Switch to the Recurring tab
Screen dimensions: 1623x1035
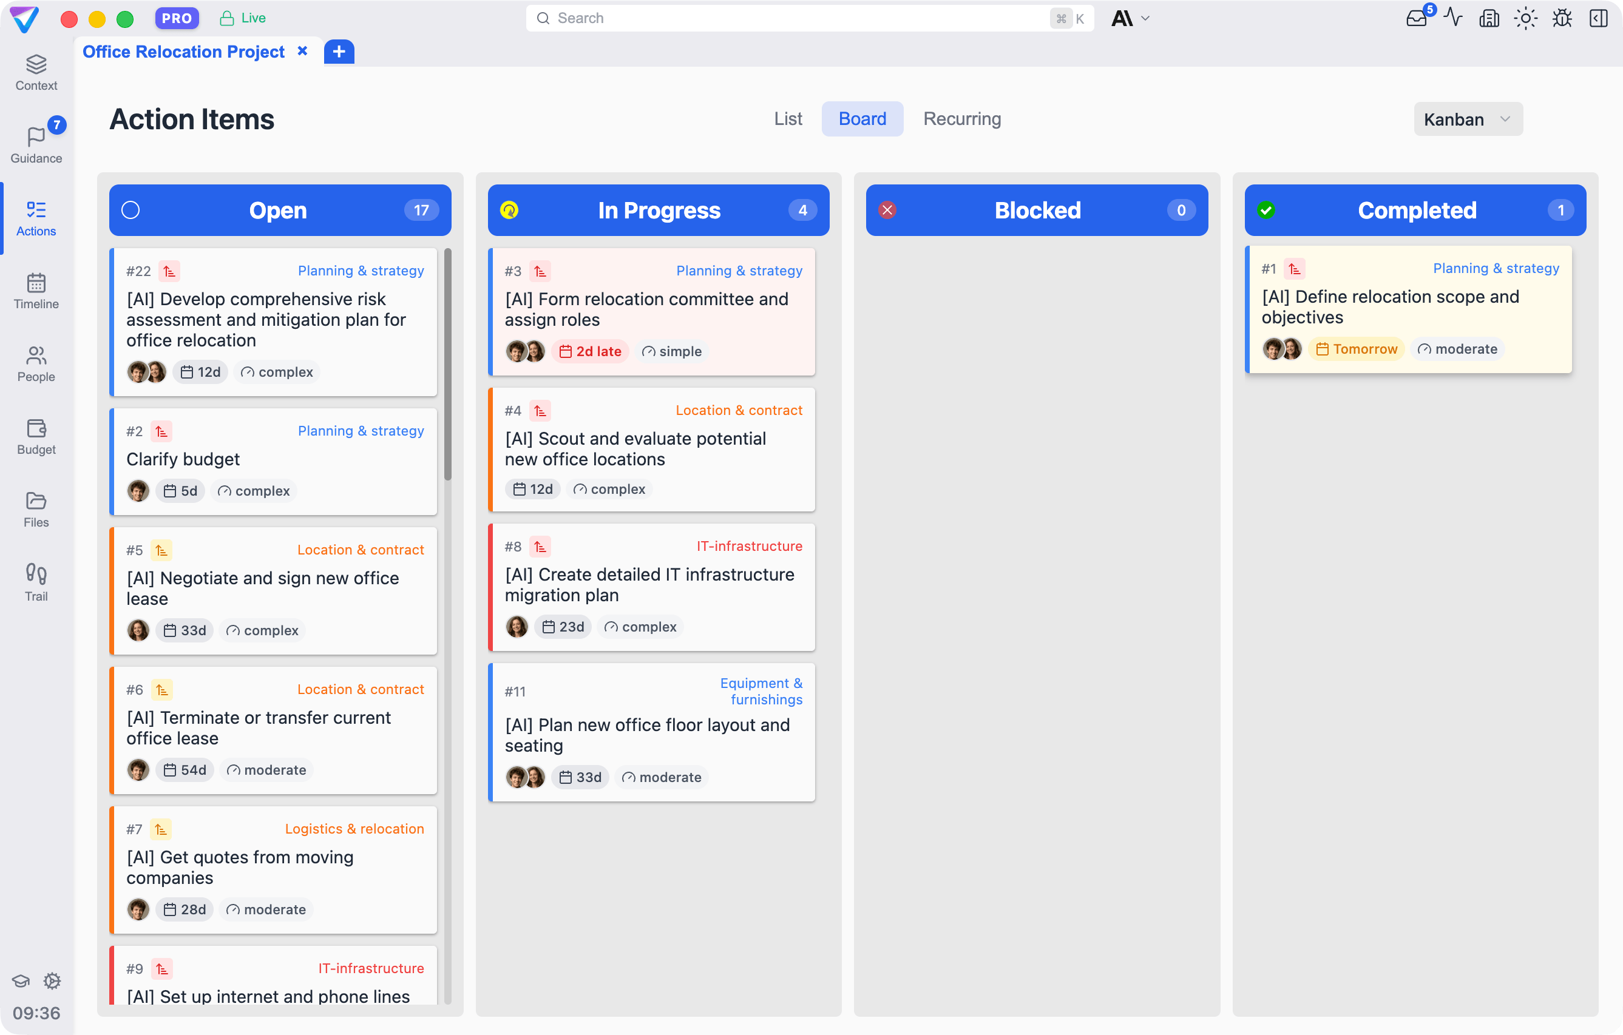point(962,118)
